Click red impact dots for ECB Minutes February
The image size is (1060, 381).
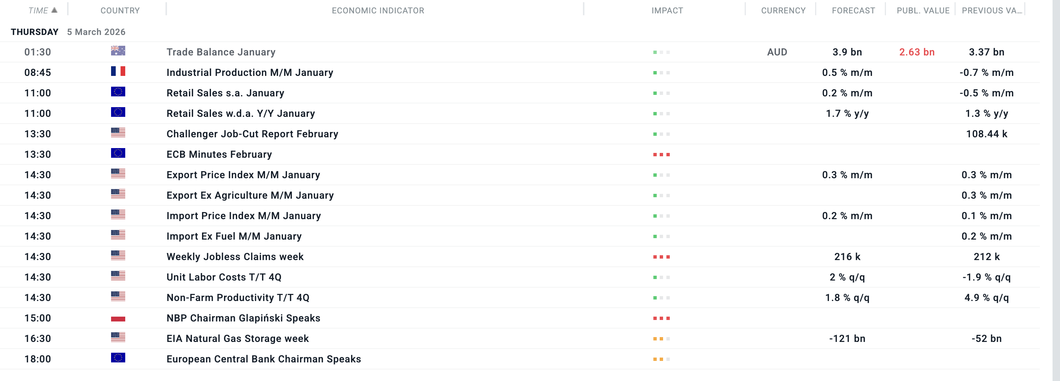point(661,155)
